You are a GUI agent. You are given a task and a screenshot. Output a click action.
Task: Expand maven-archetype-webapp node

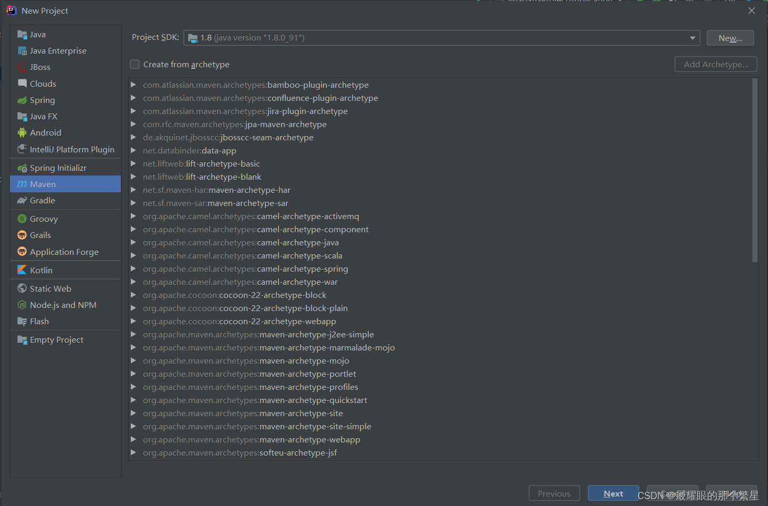click(133, 439)
